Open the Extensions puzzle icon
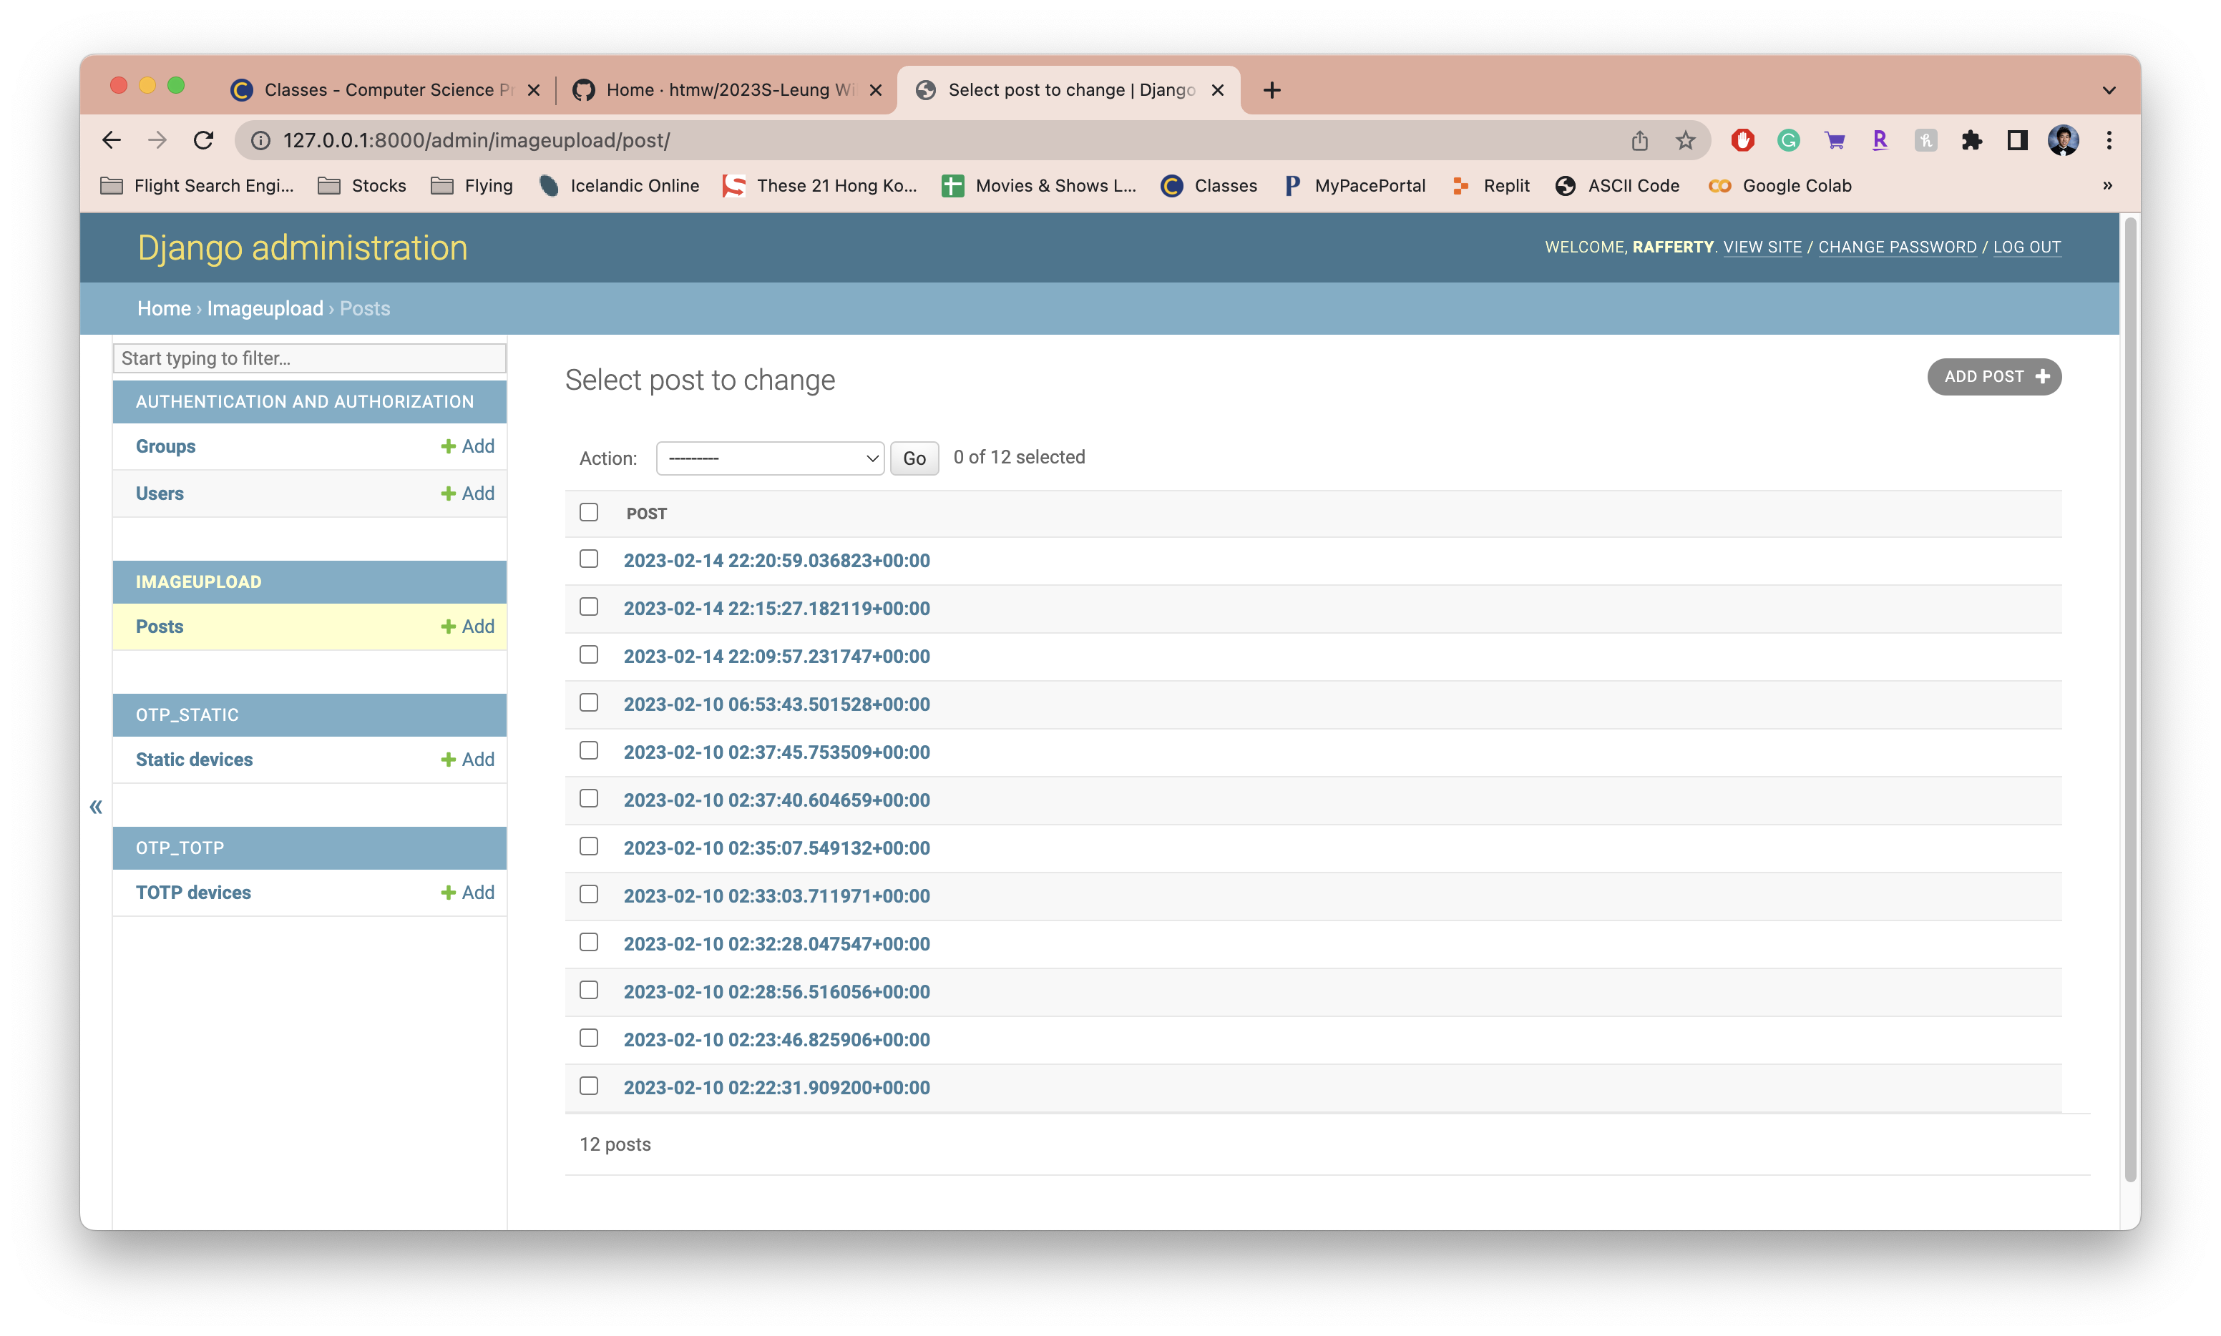The image size is (2221, 1336). coord(1971,140)
